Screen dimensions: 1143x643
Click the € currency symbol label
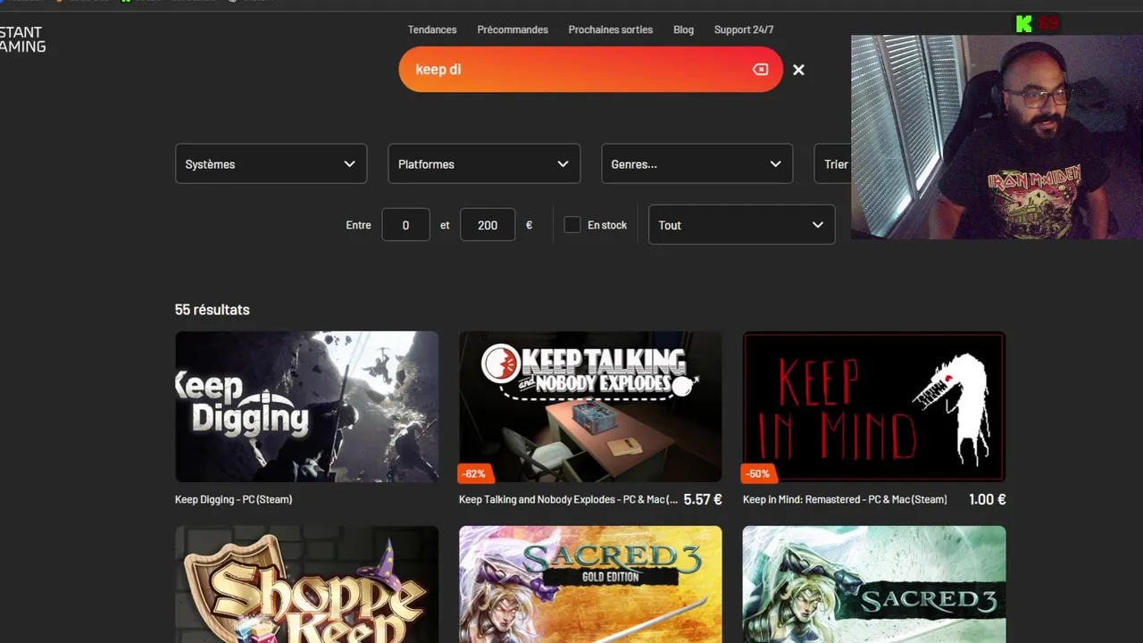[x=529, y=225]
